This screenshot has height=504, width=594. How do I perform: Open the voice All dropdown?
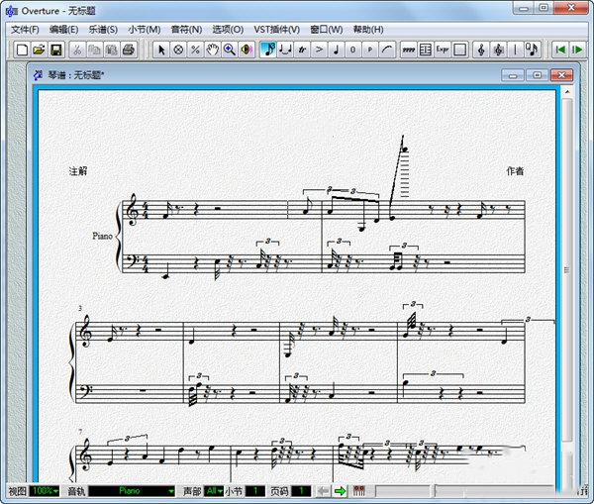pos(213,491)
